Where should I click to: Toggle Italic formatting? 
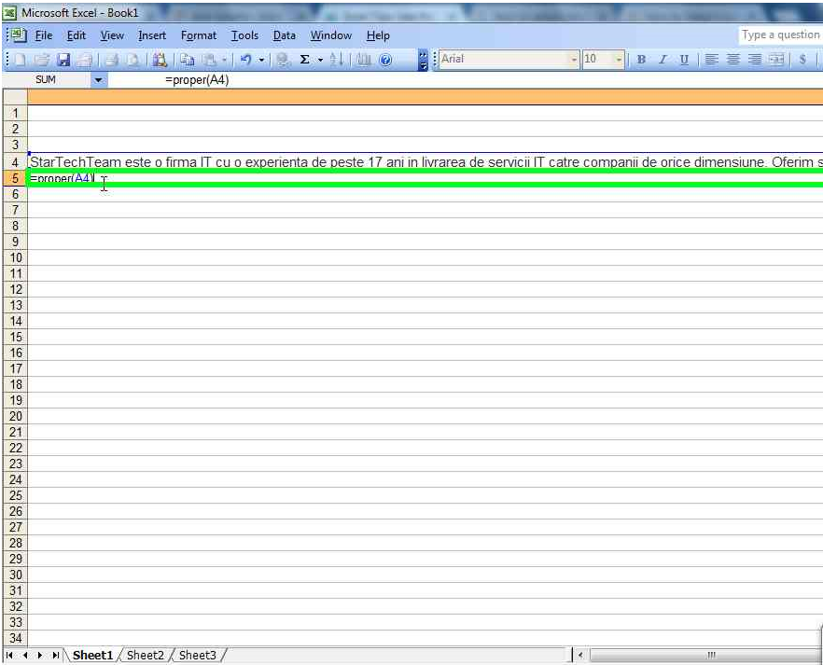coord(663,59)
